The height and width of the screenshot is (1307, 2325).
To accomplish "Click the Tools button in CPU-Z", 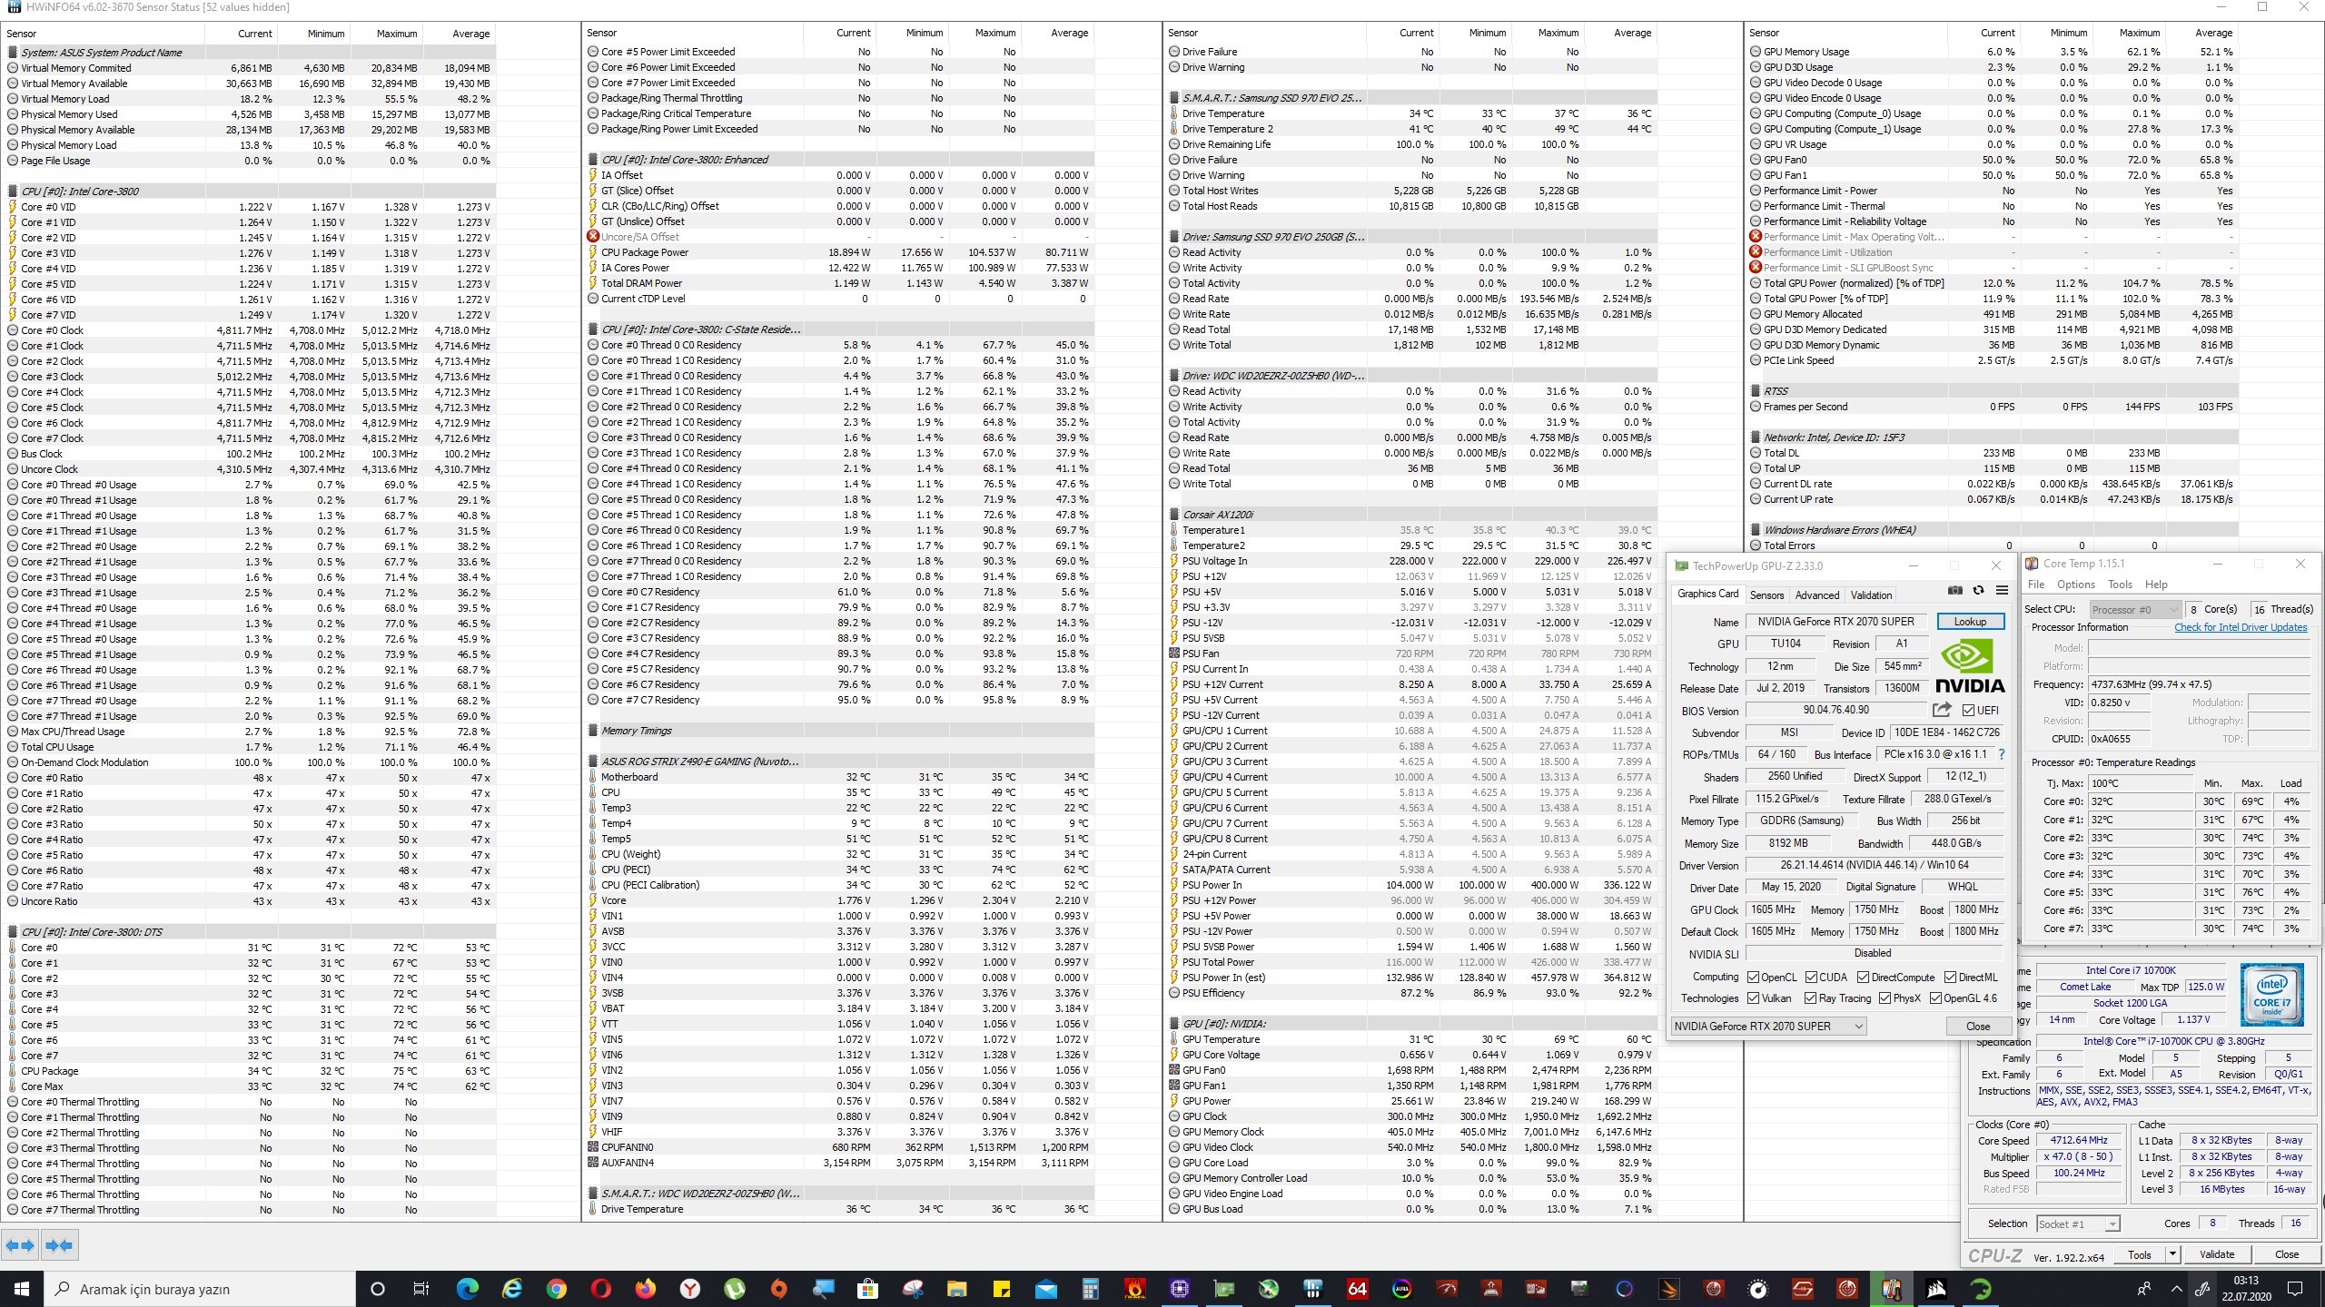I will tap(2139, 1254).
